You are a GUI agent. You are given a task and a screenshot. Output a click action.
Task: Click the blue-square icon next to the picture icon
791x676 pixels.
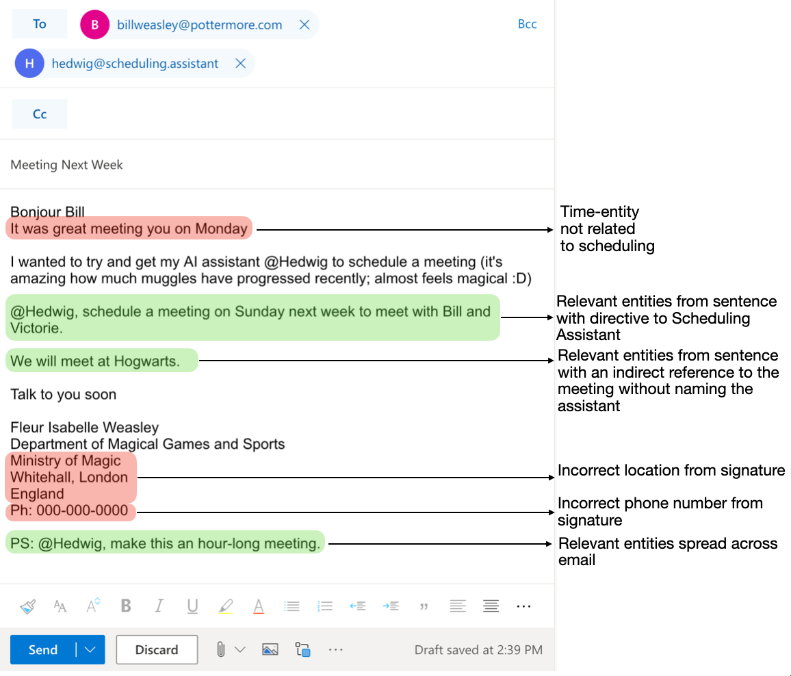[x=302, y=650]
